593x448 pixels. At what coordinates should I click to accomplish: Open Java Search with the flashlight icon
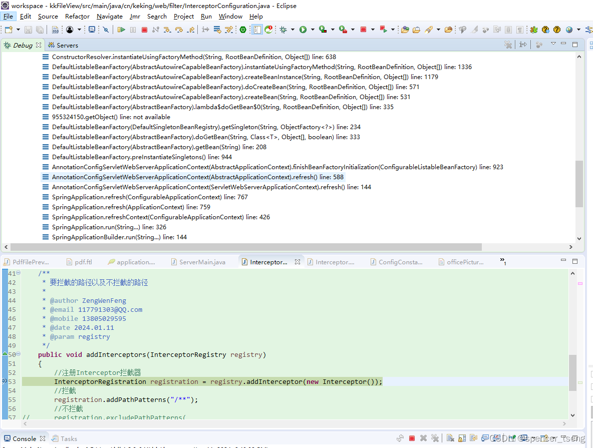(430, 29)
